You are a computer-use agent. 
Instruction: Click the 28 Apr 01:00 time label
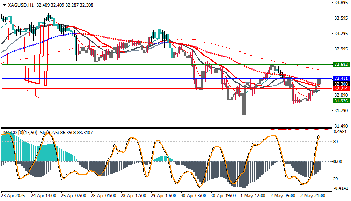point(103,196)
